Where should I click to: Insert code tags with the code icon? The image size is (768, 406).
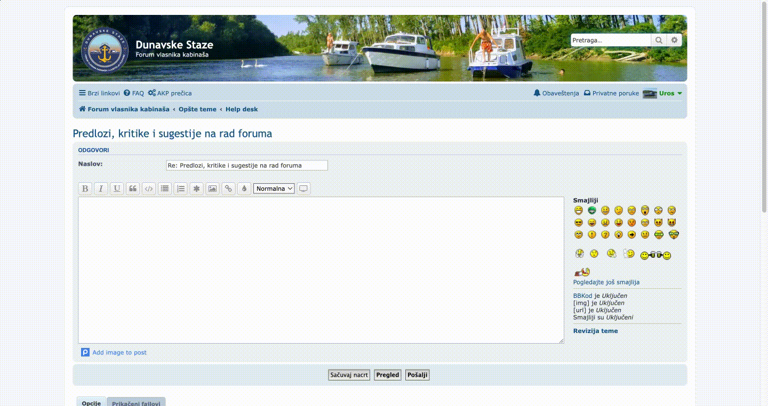point(149,189)
